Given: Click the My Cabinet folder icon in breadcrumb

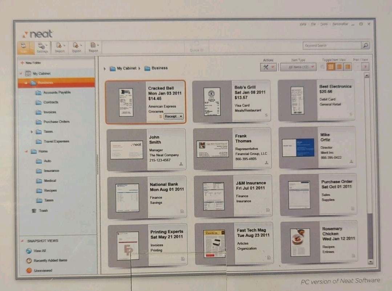Looking at the screenshot, I should [x=113, y=69].
